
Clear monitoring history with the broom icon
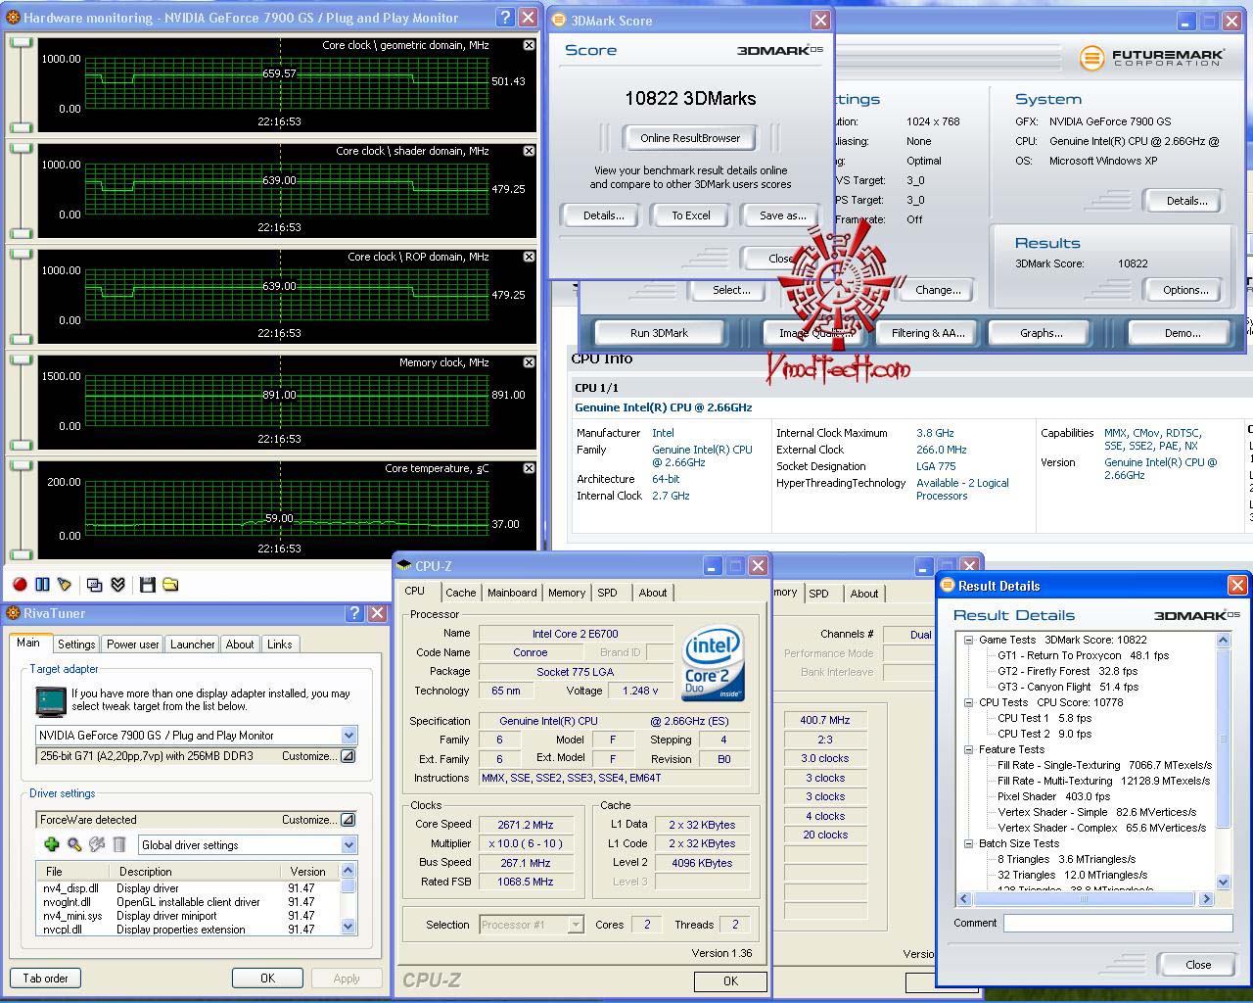coord(65,585)
